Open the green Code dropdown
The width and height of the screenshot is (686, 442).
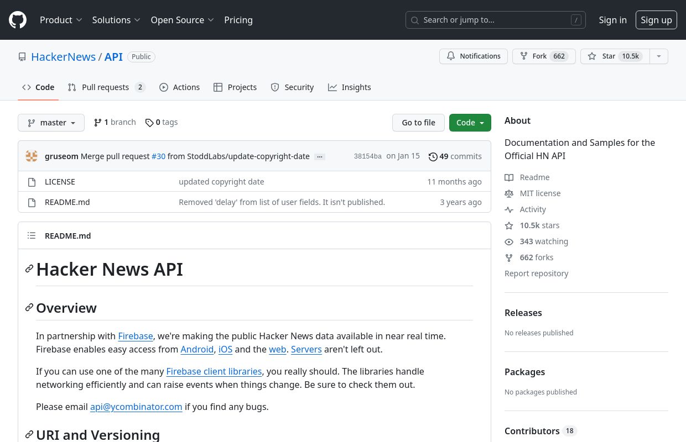tap(470, 123)
